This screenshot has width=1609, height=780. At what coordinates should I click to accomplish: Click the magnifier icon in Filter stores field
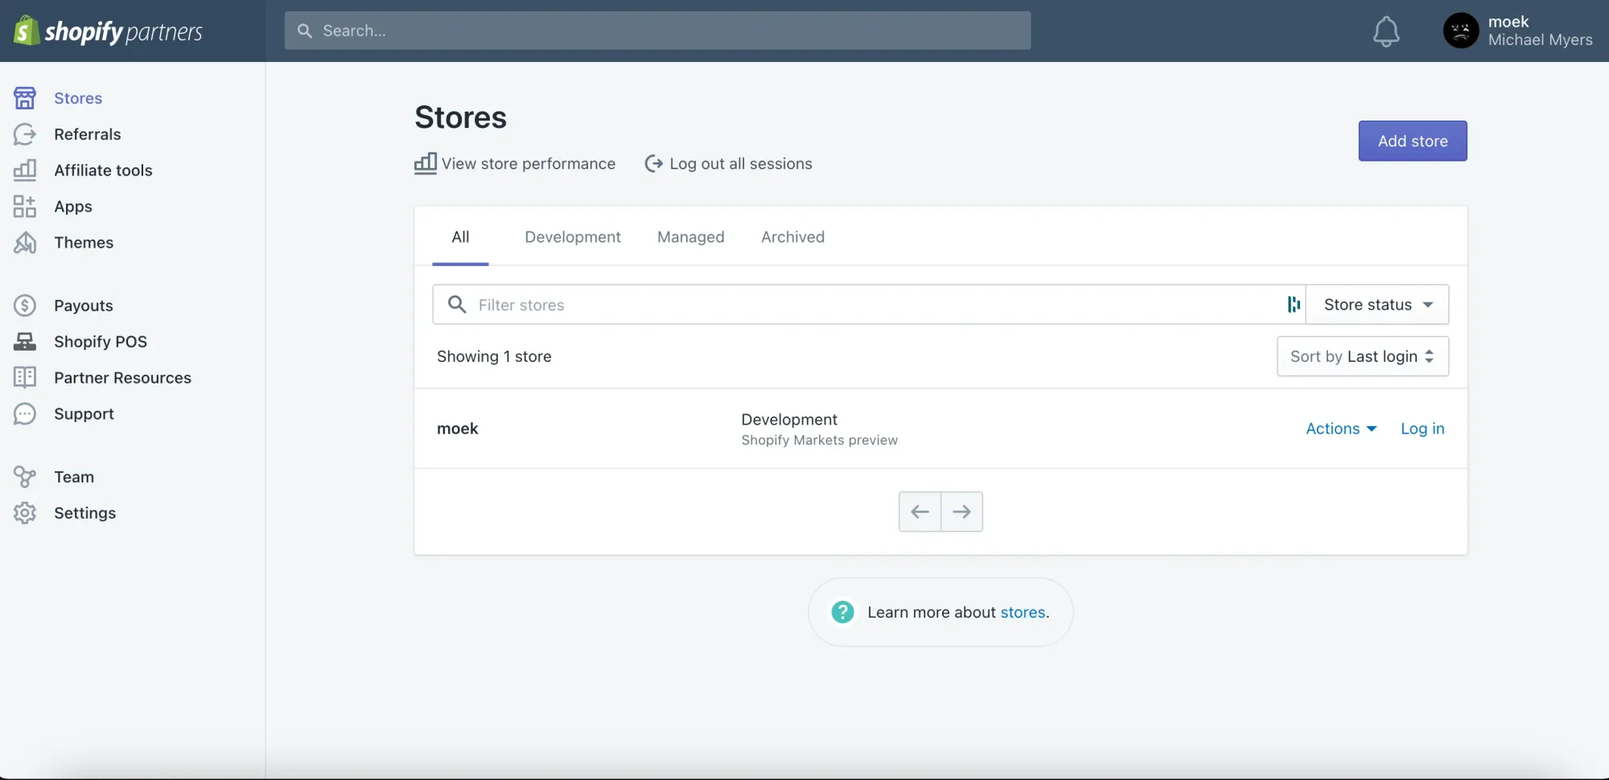click(457, 305)
